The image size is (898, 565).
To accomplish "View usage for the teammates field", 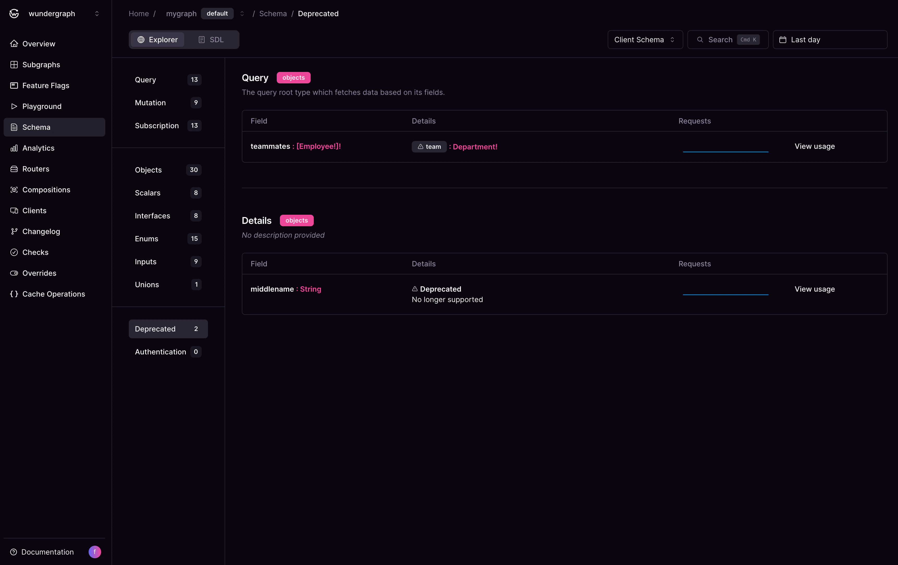I will (814, 146).
